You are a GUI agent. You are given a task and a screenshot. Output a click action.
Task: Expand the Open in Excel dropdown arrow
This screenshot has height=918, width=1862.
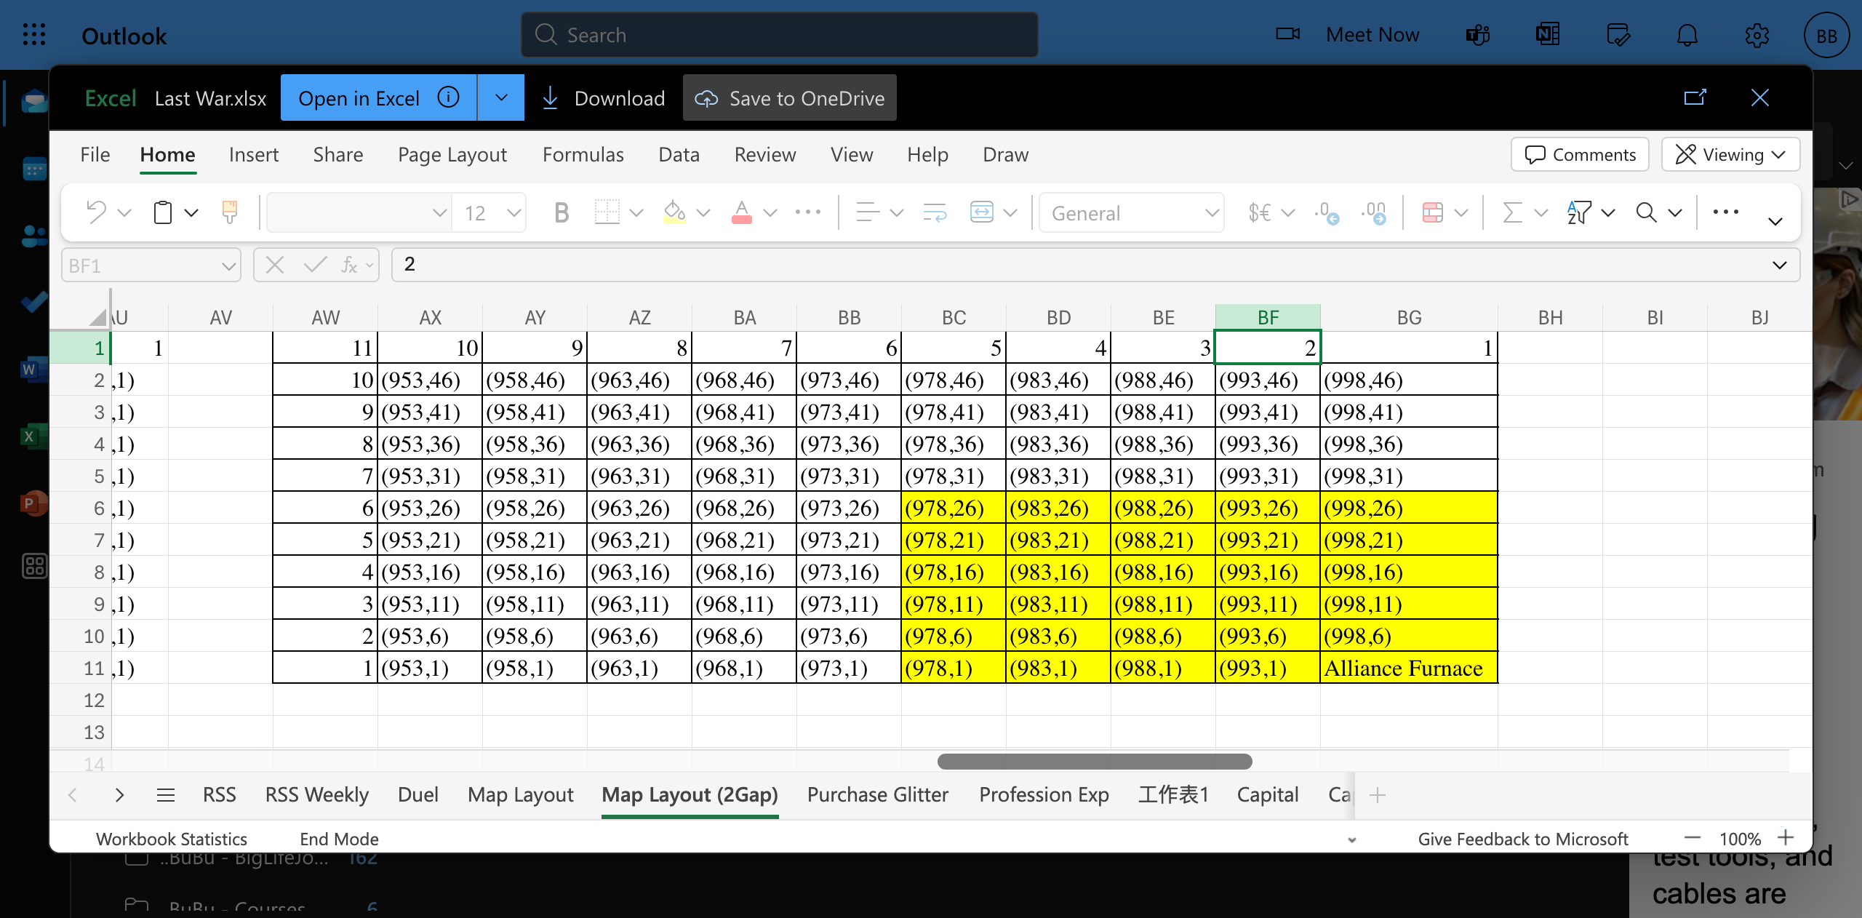[x=501, y=97]
